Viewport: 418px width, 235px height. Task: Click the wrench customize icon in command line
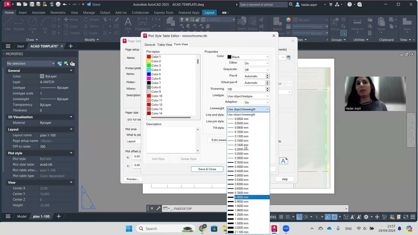(158, 209)
